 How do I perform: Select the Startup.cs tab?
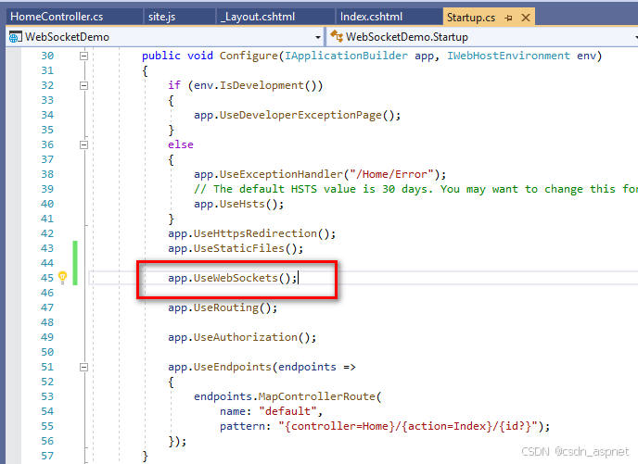click(x=471, y=18)
